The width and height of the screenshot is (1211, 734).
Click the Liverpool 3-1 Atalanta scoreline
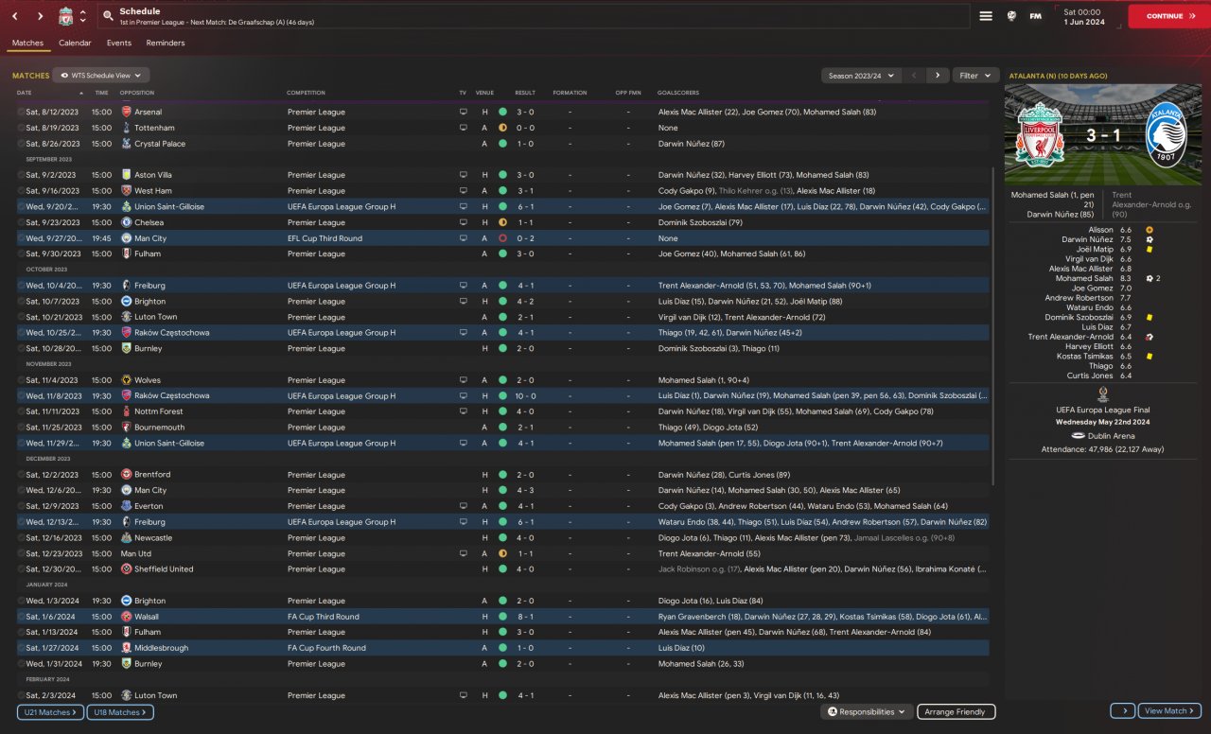pos(1103,135)
